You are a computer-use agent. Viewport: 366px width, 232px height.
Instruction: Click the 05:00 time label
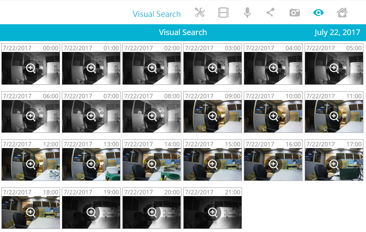point(354,48)
